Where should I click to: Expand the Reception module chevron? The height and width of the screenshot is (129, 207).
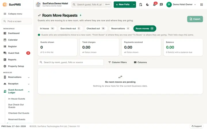(29, 84)
